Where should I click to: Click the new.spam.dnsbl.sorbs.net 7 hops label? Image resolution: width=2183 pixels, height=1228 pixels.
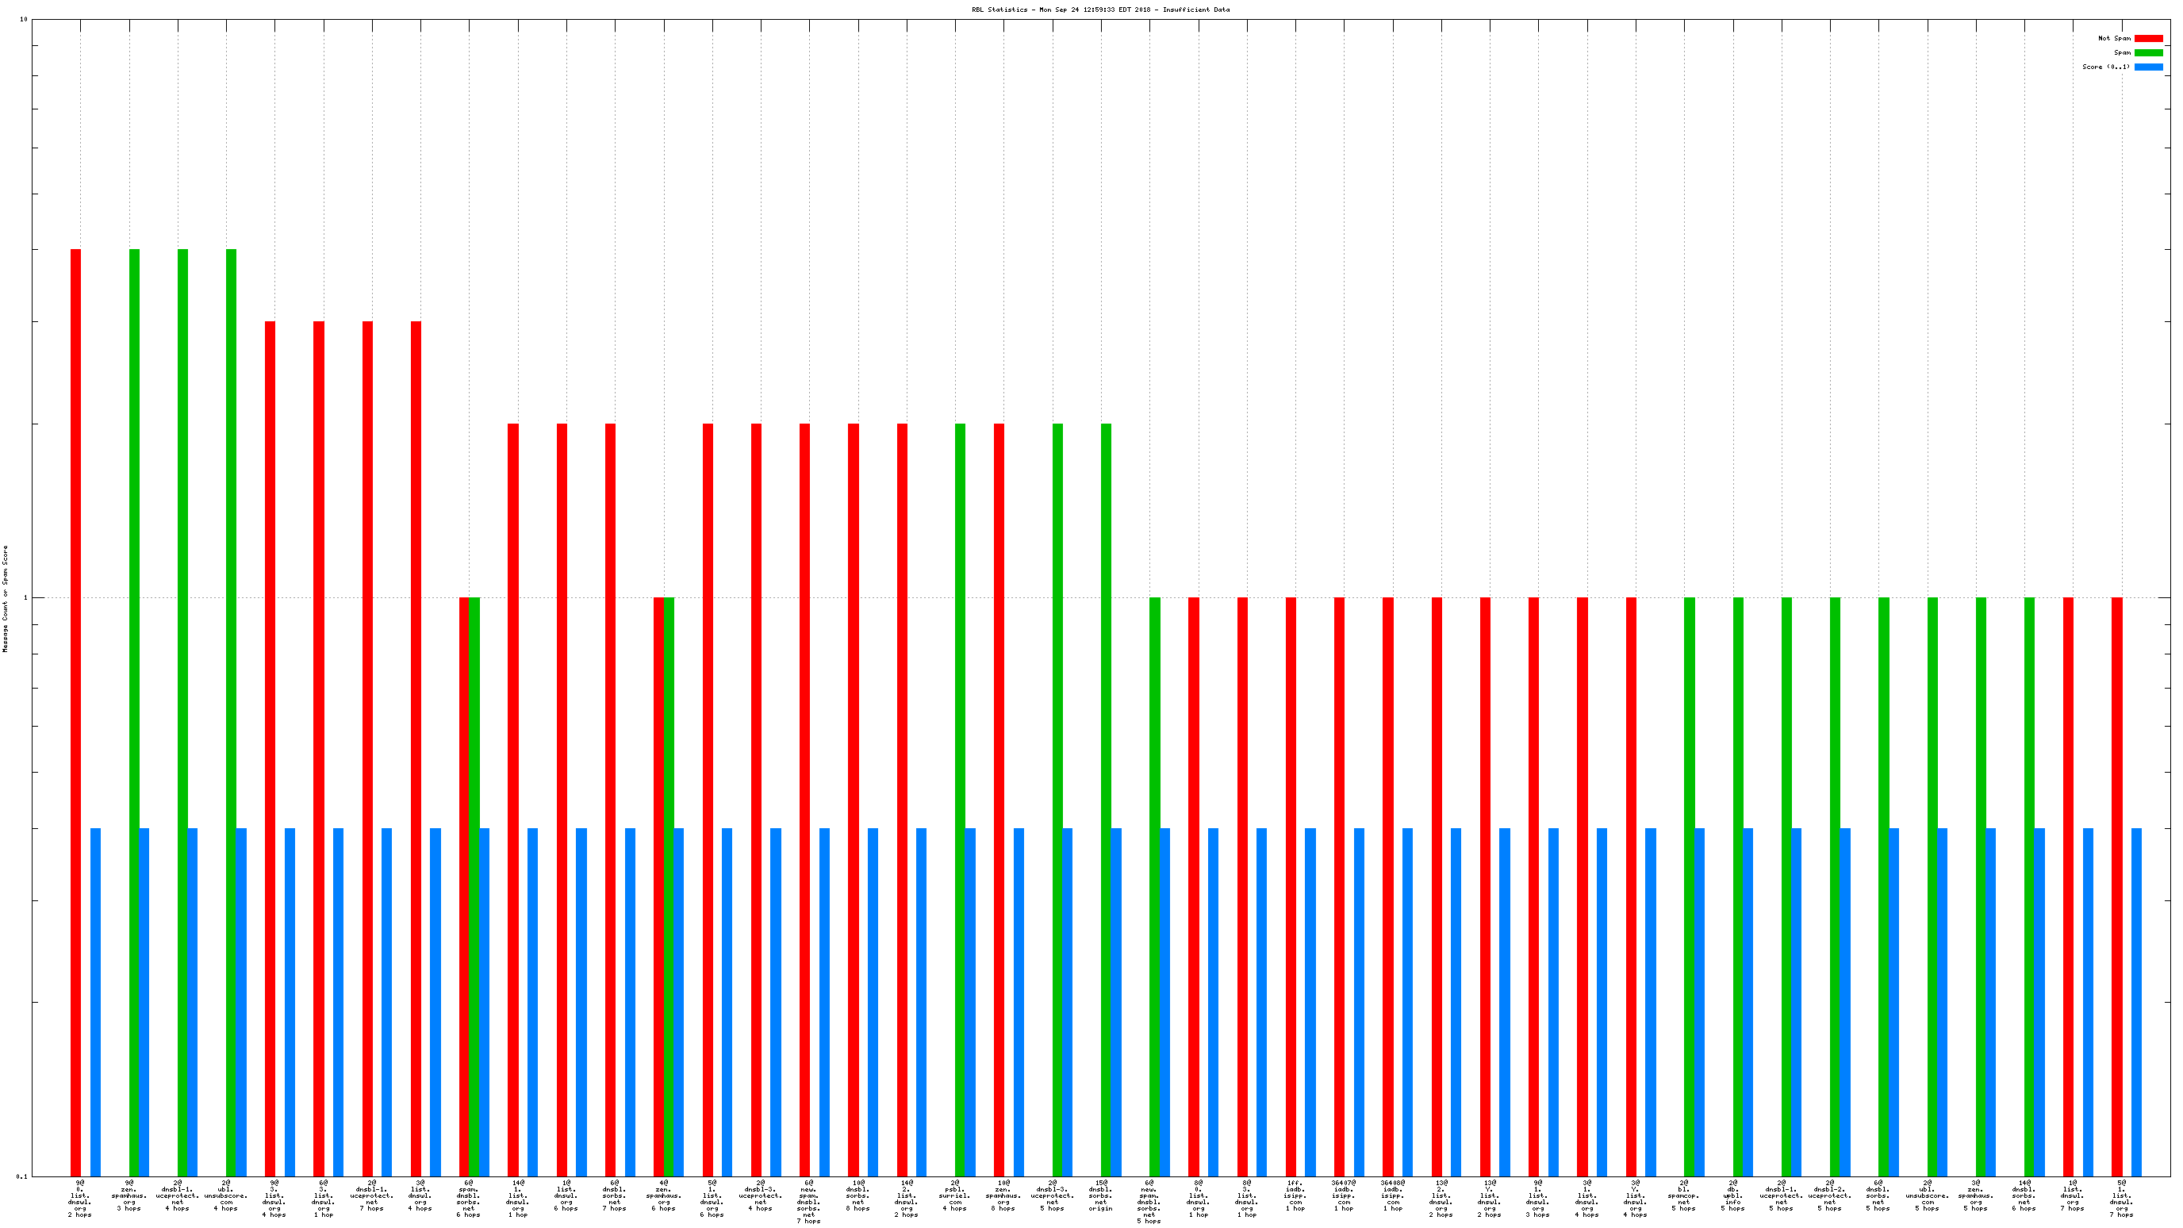tap(808, 1202)
